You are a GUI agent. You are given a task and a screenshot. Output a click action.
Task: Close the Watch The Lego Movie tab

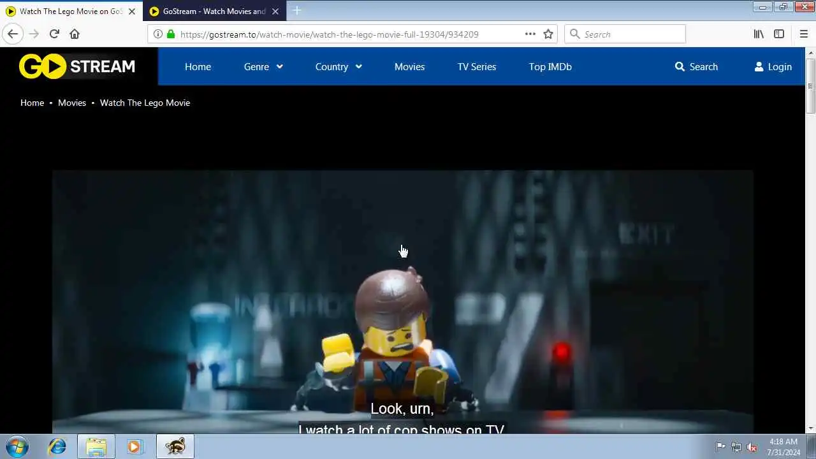pyautogui.click(x=132, y=11)
